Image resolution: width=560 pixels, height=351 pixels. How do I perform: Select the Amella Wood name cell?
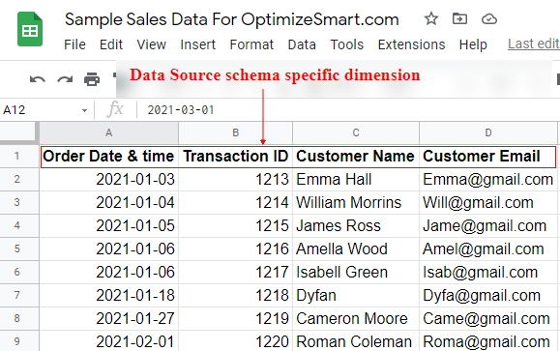click(x=356, y=249)
